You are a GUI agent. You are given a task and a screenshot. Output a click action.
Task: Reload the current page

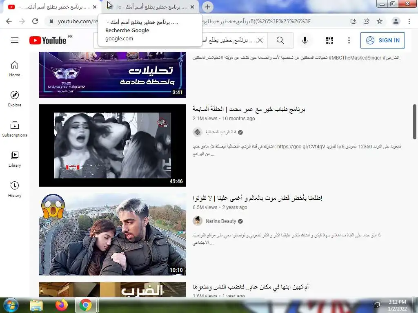(x=35, y=21)
